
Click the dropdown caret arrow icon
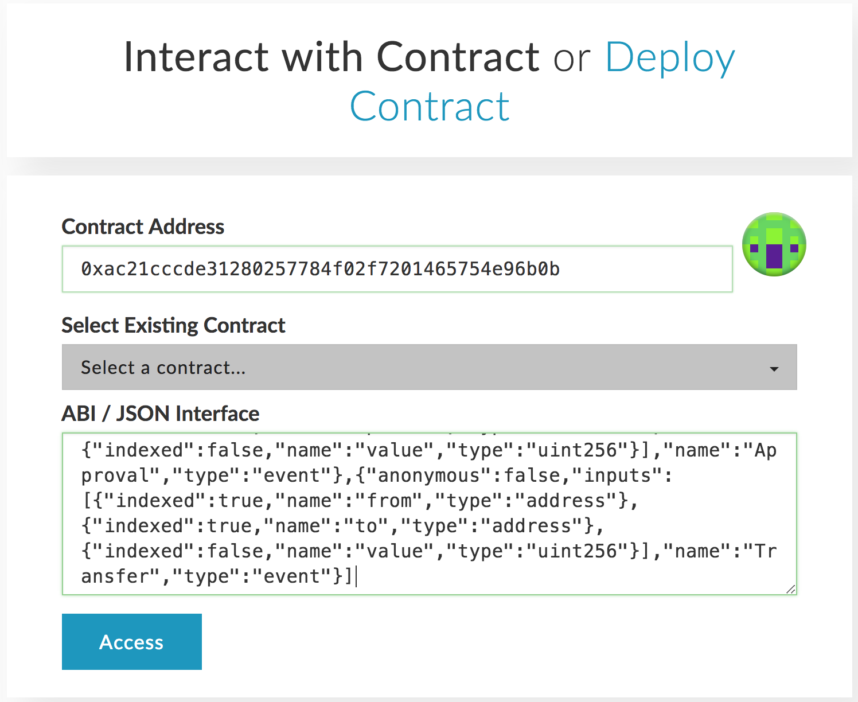[x=774, y=369]
